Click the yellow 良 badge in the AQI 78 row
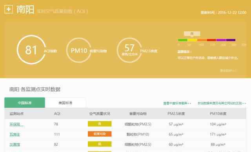The width and height of the screenshot is (251, 152). (100, 124)
